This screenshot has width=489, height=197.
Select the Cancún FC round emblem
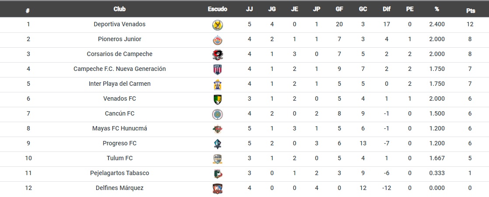(217, 114)
